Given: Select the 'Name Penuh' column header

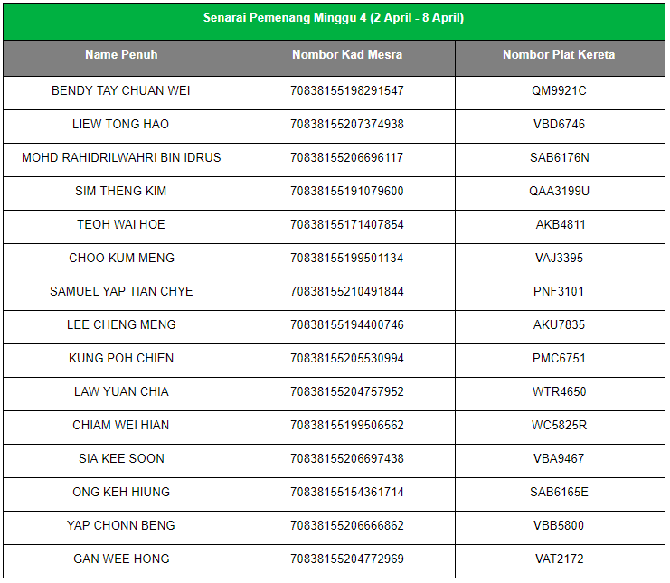Looking at the screenshot, I should 121,55.
